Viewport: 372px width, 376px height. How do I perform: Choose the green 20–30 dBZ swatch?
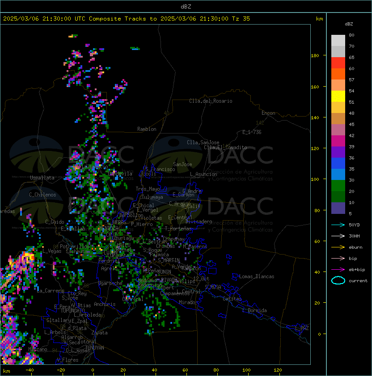[x=338, y=186]
